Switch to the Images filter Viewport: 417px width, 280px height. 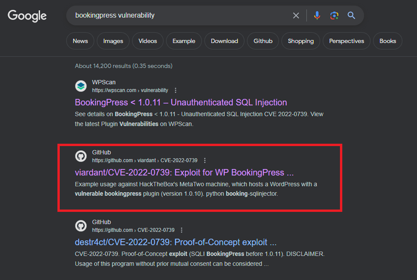click(113, 41)
